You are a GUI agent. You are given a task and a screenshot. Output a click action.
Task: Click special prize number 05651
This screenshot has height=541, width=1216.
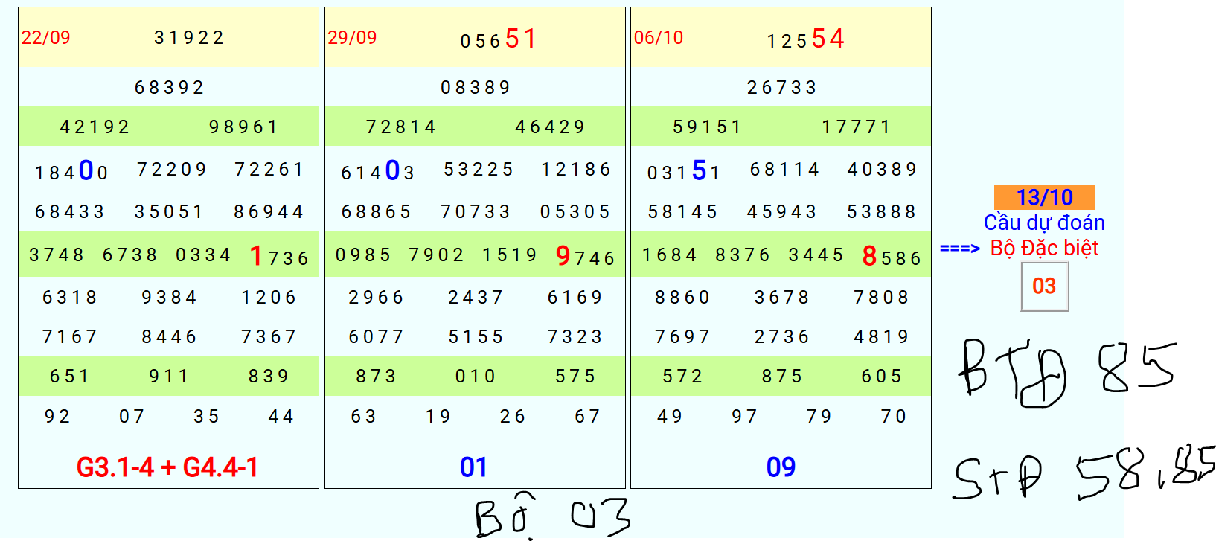(499, 38)
